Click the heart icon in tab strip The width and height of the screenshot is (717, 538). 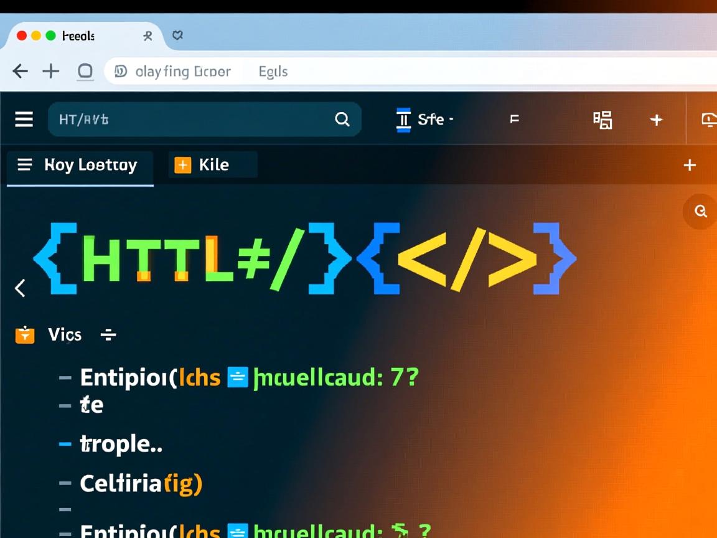(x=177, y=35)
